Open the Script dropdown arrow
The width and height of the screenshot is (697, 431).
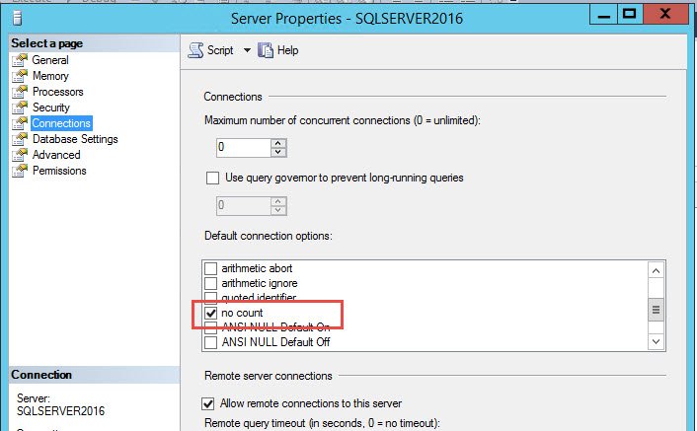pyautogui.click(x=247, y=50)
